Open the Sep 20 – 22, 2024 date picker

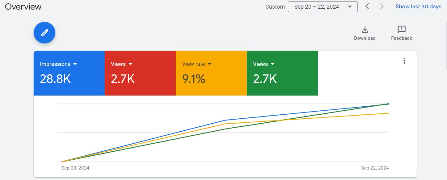[x=323, y=7]
